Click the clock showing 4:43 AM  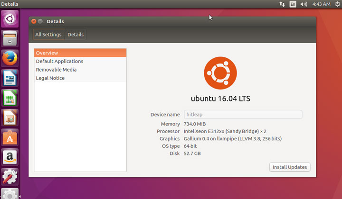[x=321, y=4]
